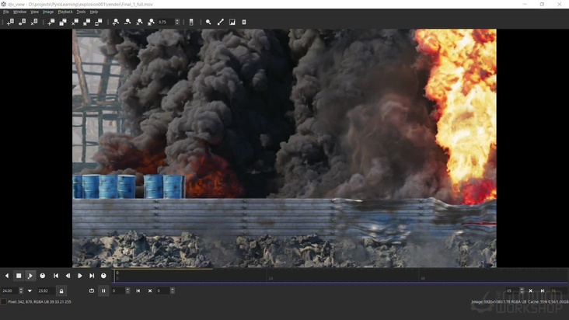
Task: Click the duplicate tab toolbar icon
Action: click(x=63, y=22)
